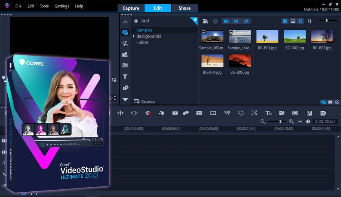Open the Help menu

[79, 6]
